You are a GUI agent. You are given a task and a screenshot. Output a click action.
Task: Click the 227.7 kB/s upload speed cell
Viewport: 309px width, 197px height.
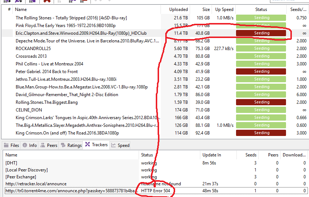tap(224, 49)
